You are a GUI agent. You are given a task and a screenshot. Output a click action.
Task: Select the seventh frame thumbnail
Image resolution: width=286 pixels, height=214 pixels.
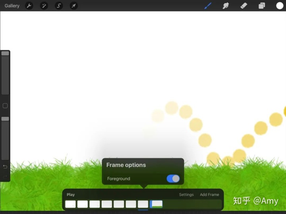point(143,204)
